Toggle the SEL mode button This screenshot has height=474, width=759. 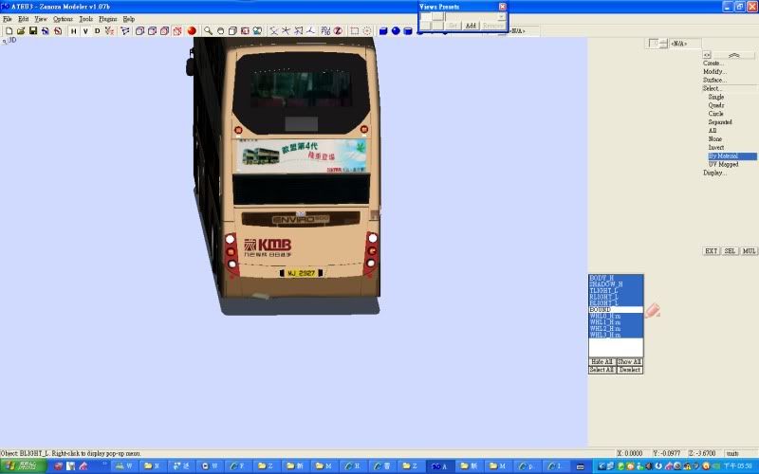(730, 251)
